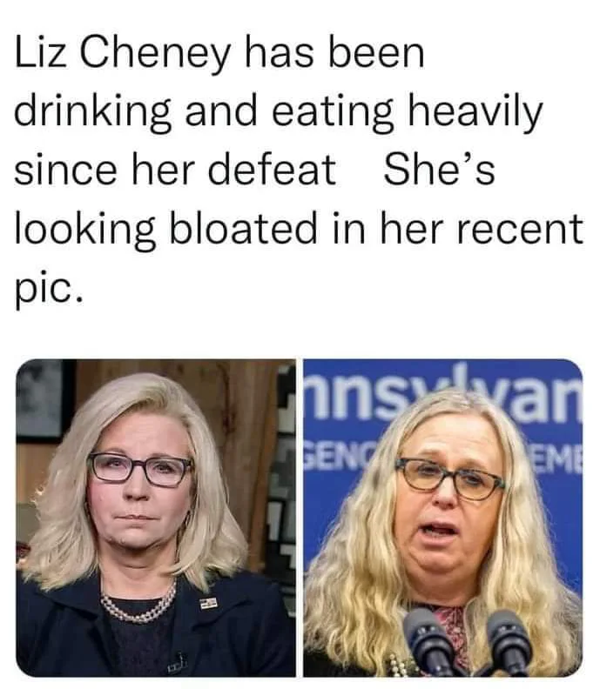Screen dimensions: 600x689
Task: Open the photo with the blue backdrop
Action: pyautogui.click(x=443, y=518)
